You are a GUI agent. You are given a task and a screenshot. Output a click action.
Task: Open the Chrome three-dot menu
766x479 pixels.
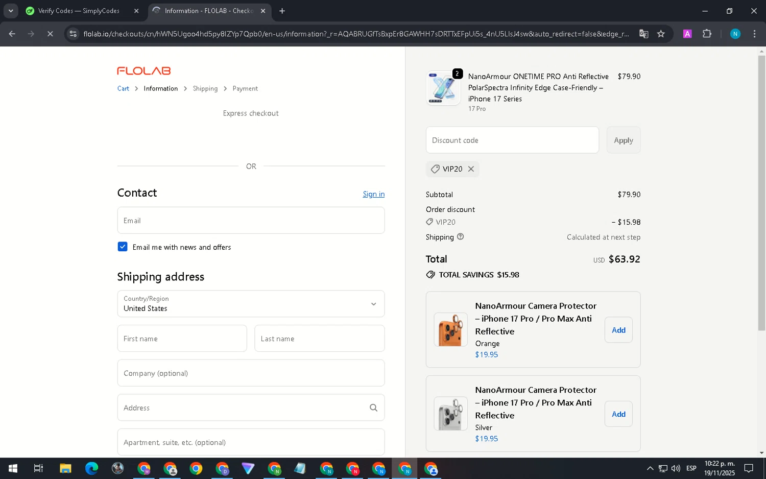point(754,34)
